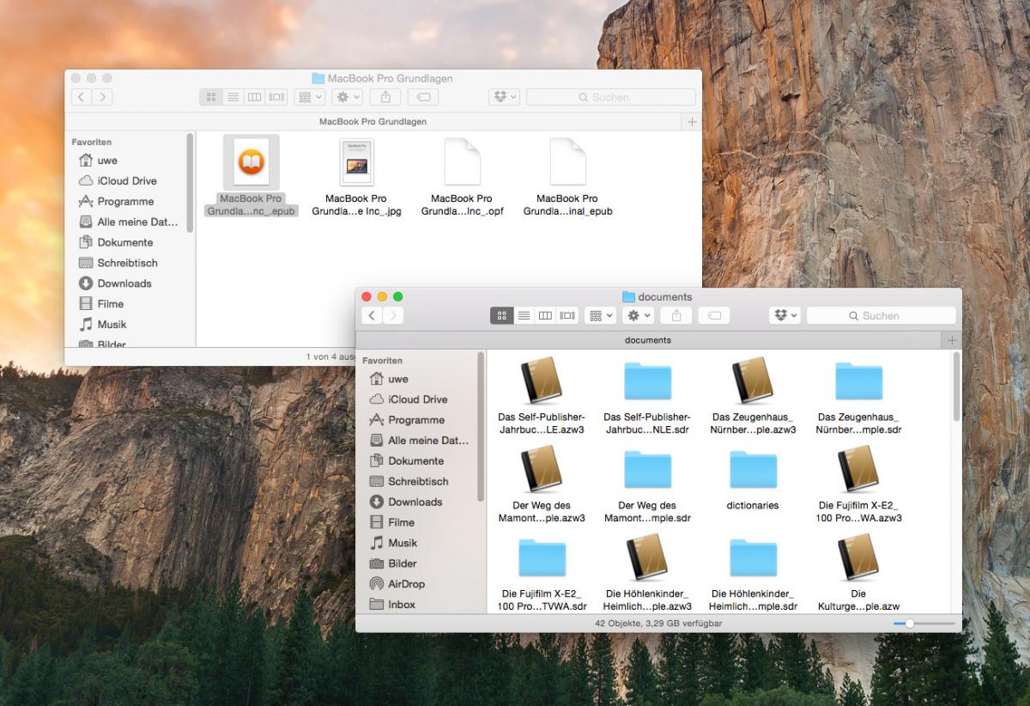
Task: Select Das Self-Publisher-Jahrbuch sdr folder
Action: click(647, 381)
